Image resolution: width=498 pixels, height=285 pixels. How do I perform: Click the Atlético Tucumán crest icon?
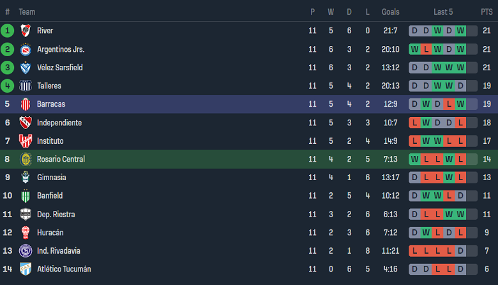click(x=26, y=269)
